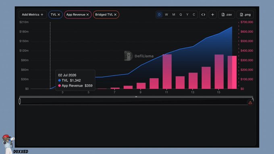The width and height of the screenshot is (274, 154).
Task: Click the plus add-to-dashboard button
Action: click(x=212, y=14)
